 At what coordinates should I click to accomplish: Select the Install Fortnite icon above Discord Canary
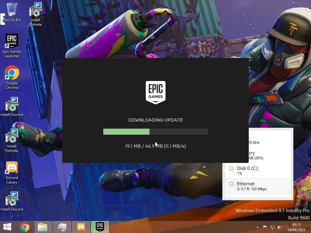[x=12, y=140]
